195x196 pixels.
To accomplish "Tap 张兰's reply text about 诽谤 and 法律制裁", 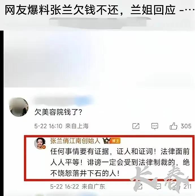I will (x=120, y=162).
